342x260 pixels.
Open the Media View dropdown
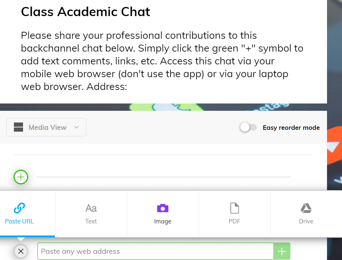click(46, 127)
